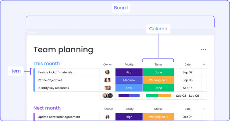The height and width of the screenshot is (121, 230).
Task: Click owner avatar for Finalize kickoff materials
Action: [108, 72]
